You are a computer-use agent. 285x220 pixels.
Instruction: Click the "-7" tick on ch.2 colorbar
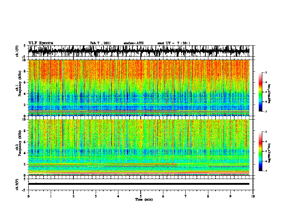pyautogui.click(x=266, y=171)
